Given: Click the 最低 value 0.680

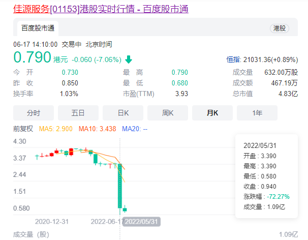Looking at the screenshot, I should [x=180, y=83].
